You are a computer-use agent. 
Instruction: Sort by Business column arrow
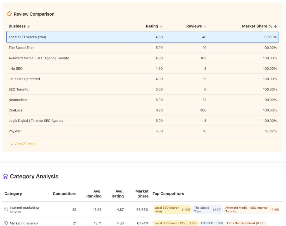pyautogui.click(x=29, y=26)
